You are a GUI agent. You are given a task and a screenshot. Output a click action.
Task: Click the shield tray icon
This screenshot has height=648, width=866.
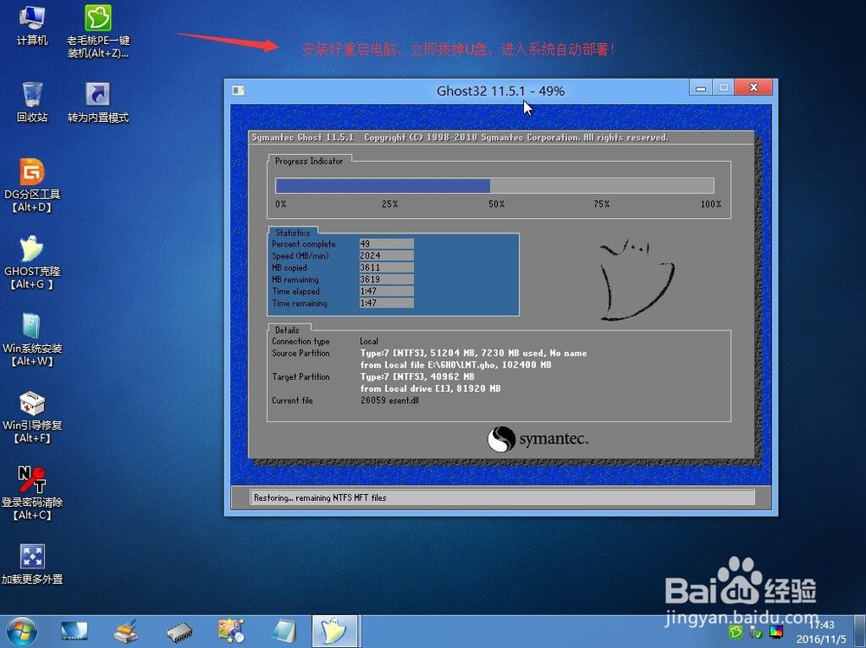(756, 632)
